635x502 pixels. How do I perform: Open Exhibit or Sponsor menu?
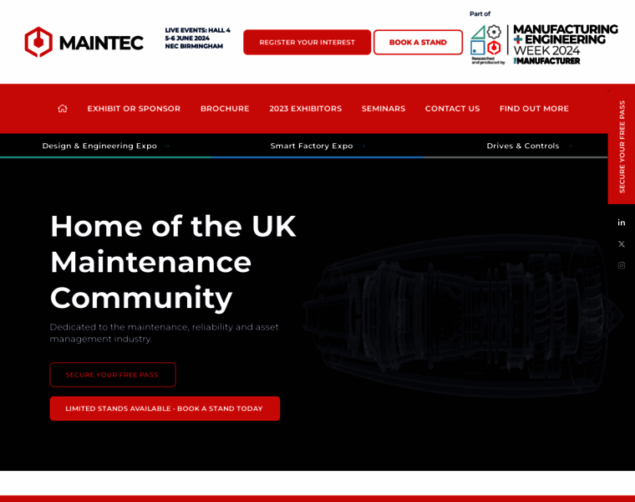134,109
